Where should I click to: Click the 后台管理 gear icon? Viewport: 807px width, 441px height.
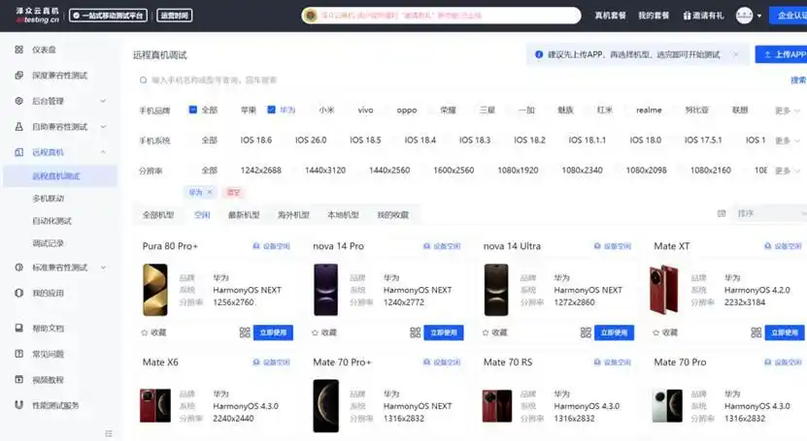tap(19, 101)
